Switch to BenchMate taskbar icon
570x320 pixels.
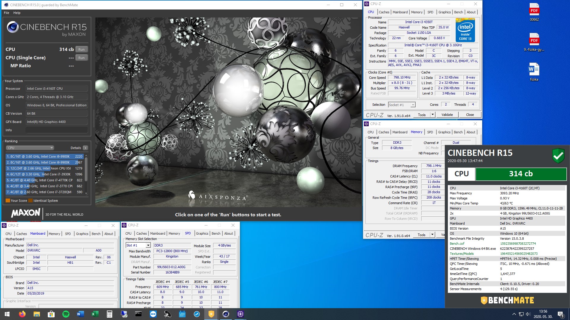[x=211, y=314]
